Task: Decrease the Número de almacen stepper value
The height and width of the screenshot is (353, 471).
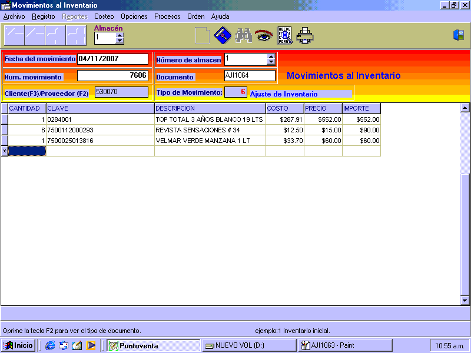Action: (271, 62)
